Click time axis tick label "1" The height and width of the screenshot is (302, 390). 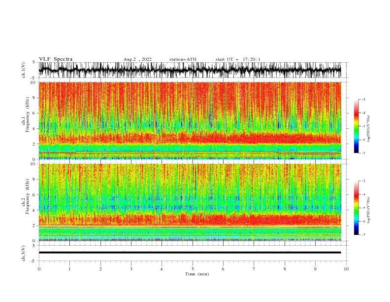click(69, 269)
